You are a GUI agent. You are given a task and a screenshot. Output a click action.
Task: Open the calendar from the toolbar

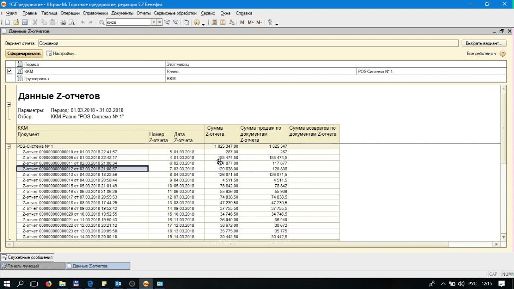pyautogui.click(x=223, y=22)
